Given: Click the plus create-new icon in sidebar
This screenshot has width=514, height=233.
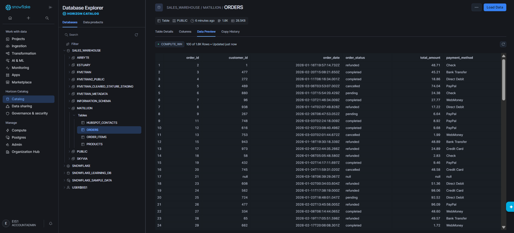Looking at the screenshot, I should 29,18.
